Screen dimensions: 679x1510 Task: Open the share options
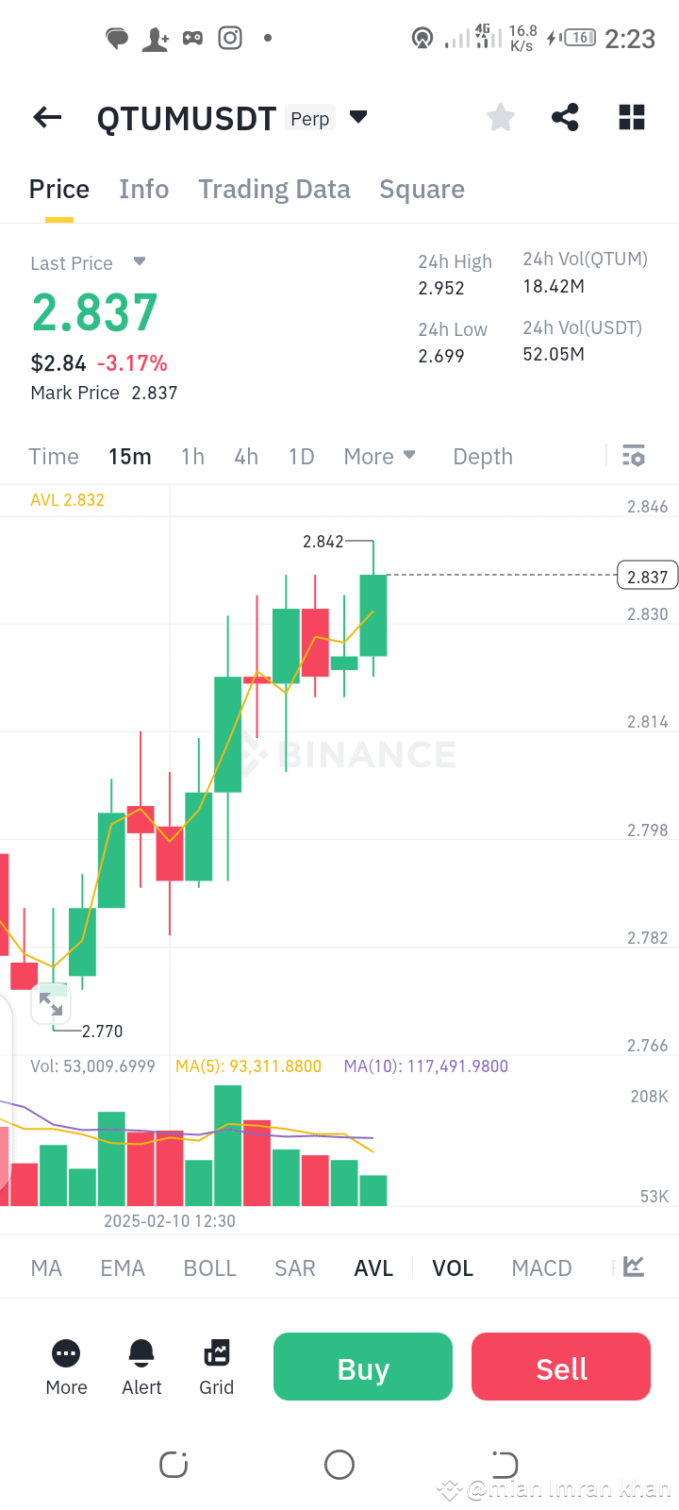click(x=565, y=117)
